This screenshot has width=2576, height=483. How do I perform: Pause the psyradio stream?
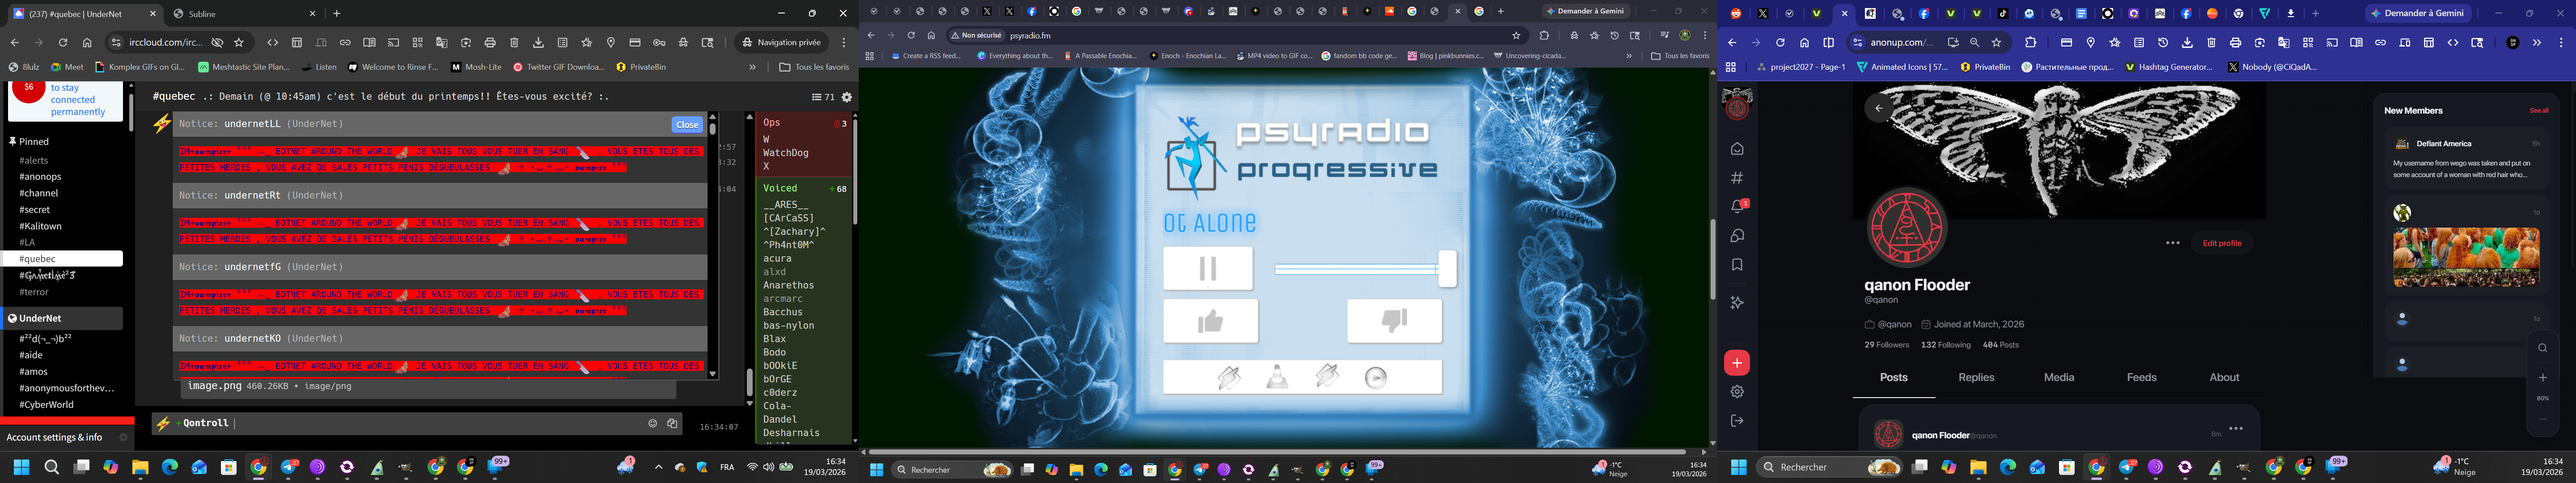(x=1207, y=268)
